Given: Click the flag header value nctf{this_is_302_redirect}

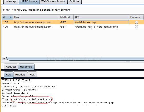Looking at the screenshot, I should [32, 99].
